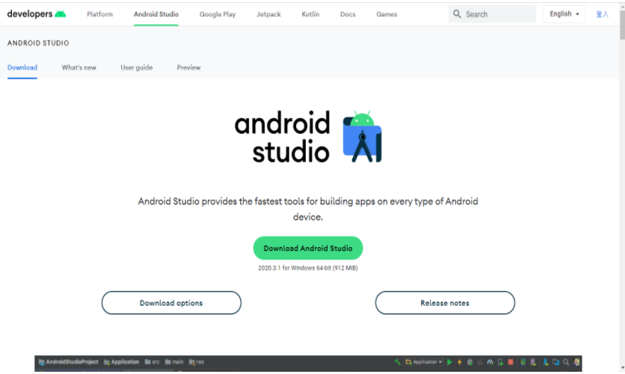Open the Kotlin nav tab
625x374 pixels.
click(310, 14)
